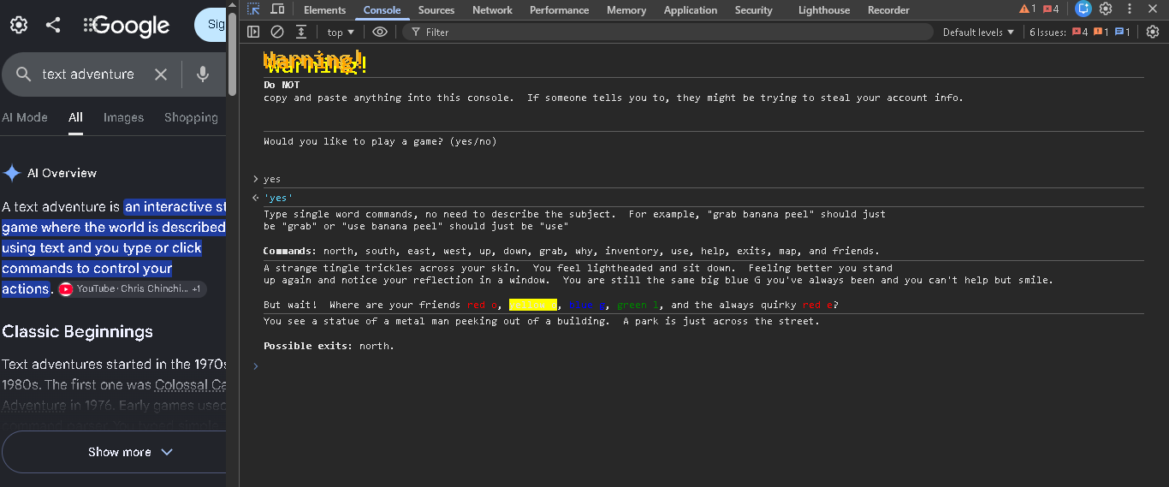Screen dimensions: 1169x487
Task: Click the Commands list line
Action: pyautogui.click(x=572, y=251)
